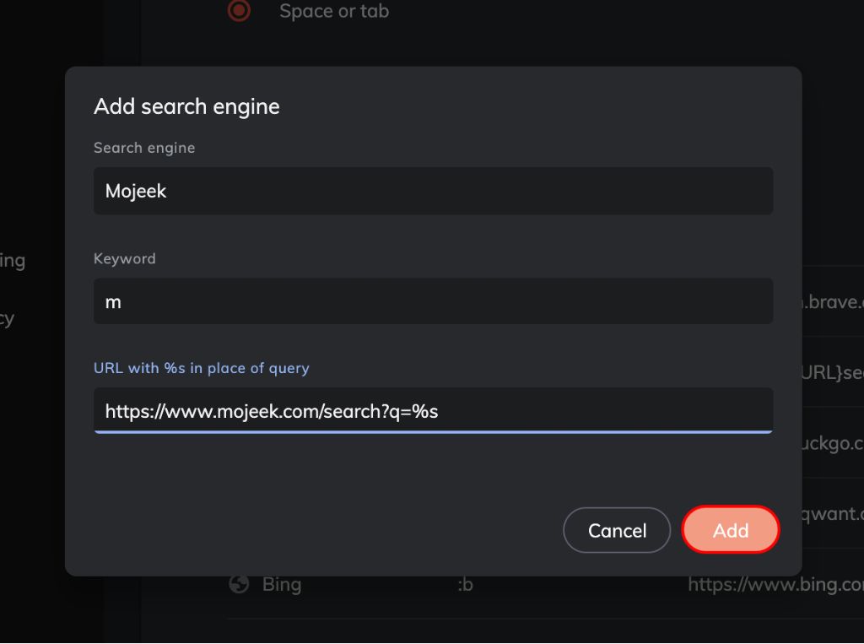Viewport: 864px width, 644px height.
Task: Click the "URL}se" search URL entry
Action: pos(833,372)
